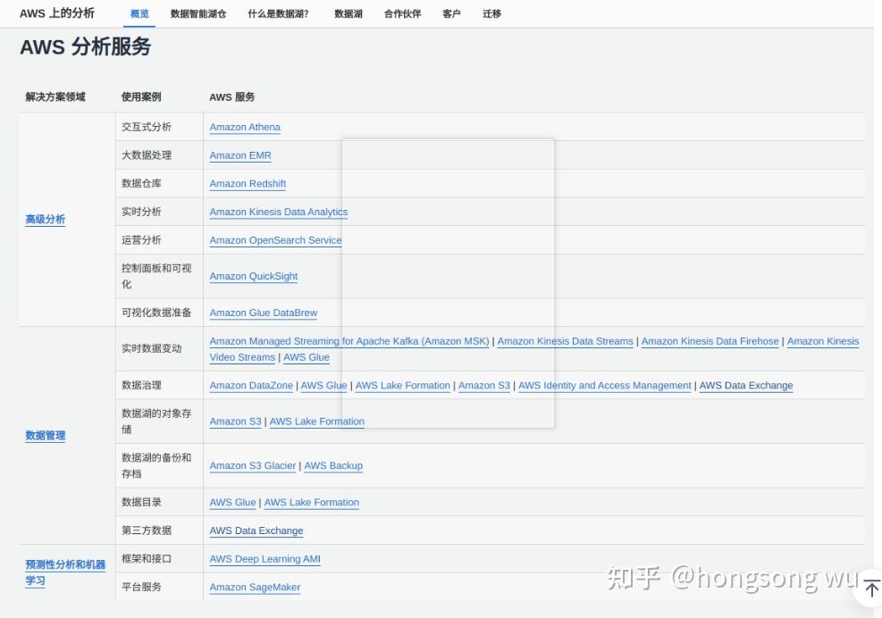Follow Amazon Kinesis Data Firehose link
882x618 pixels.
tap(710, 341)
